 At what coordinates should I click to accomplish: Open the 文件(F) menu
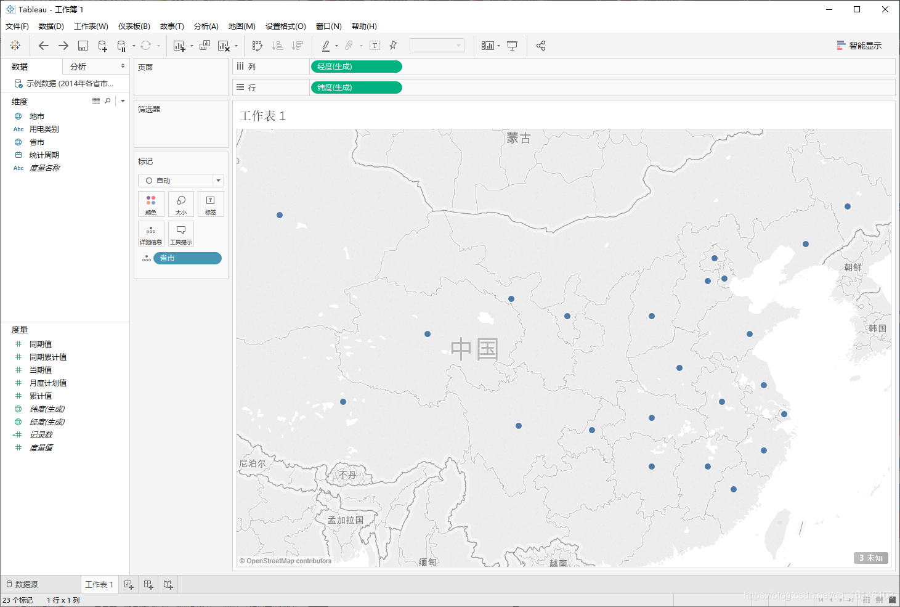[17, 26]
